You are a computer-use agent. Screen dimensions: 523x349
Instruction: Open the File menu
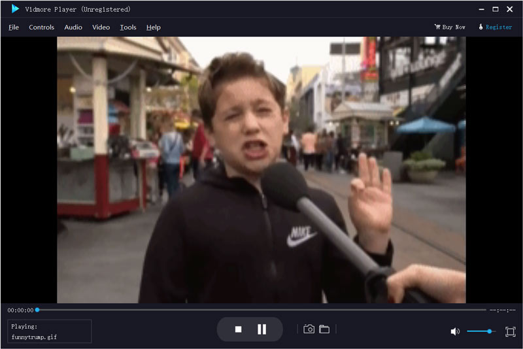(x=14, y=27)
